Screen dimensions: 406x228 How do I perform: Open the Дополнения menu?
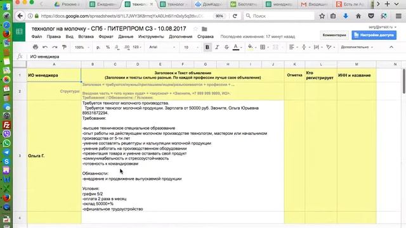click(x=180, y=37)
